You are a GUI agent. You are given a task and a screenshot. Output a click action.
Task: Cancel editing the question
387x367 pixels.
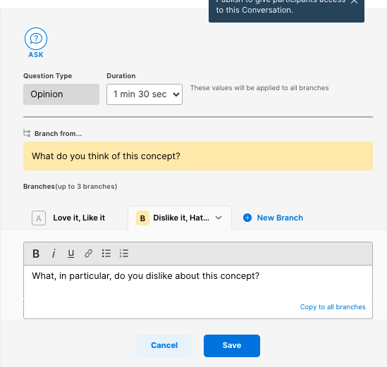[164, 346]
